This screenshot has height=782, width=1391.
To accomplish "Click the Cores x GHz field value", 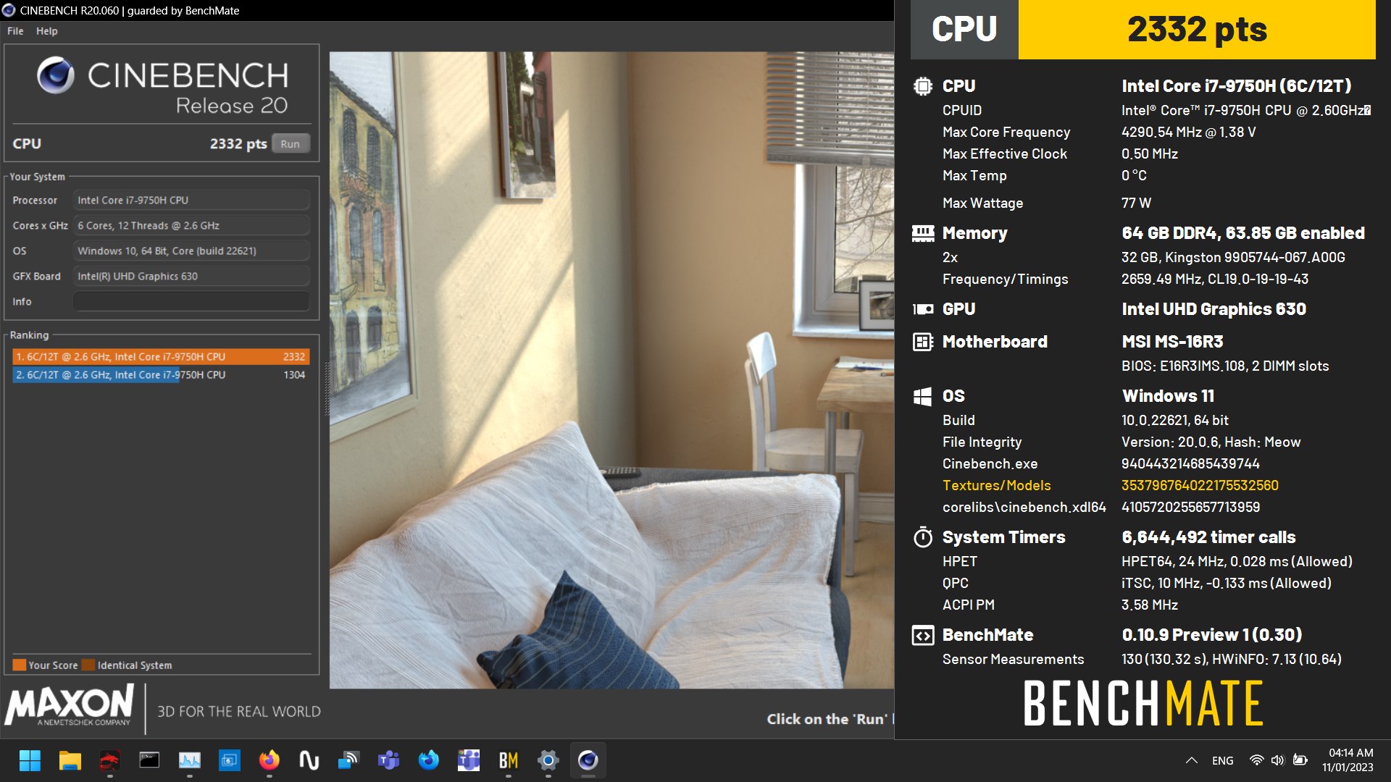I will pos(191,225).
